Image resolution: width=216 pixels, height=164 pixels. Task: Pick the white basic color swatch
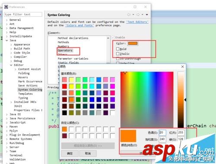point(112,113)
